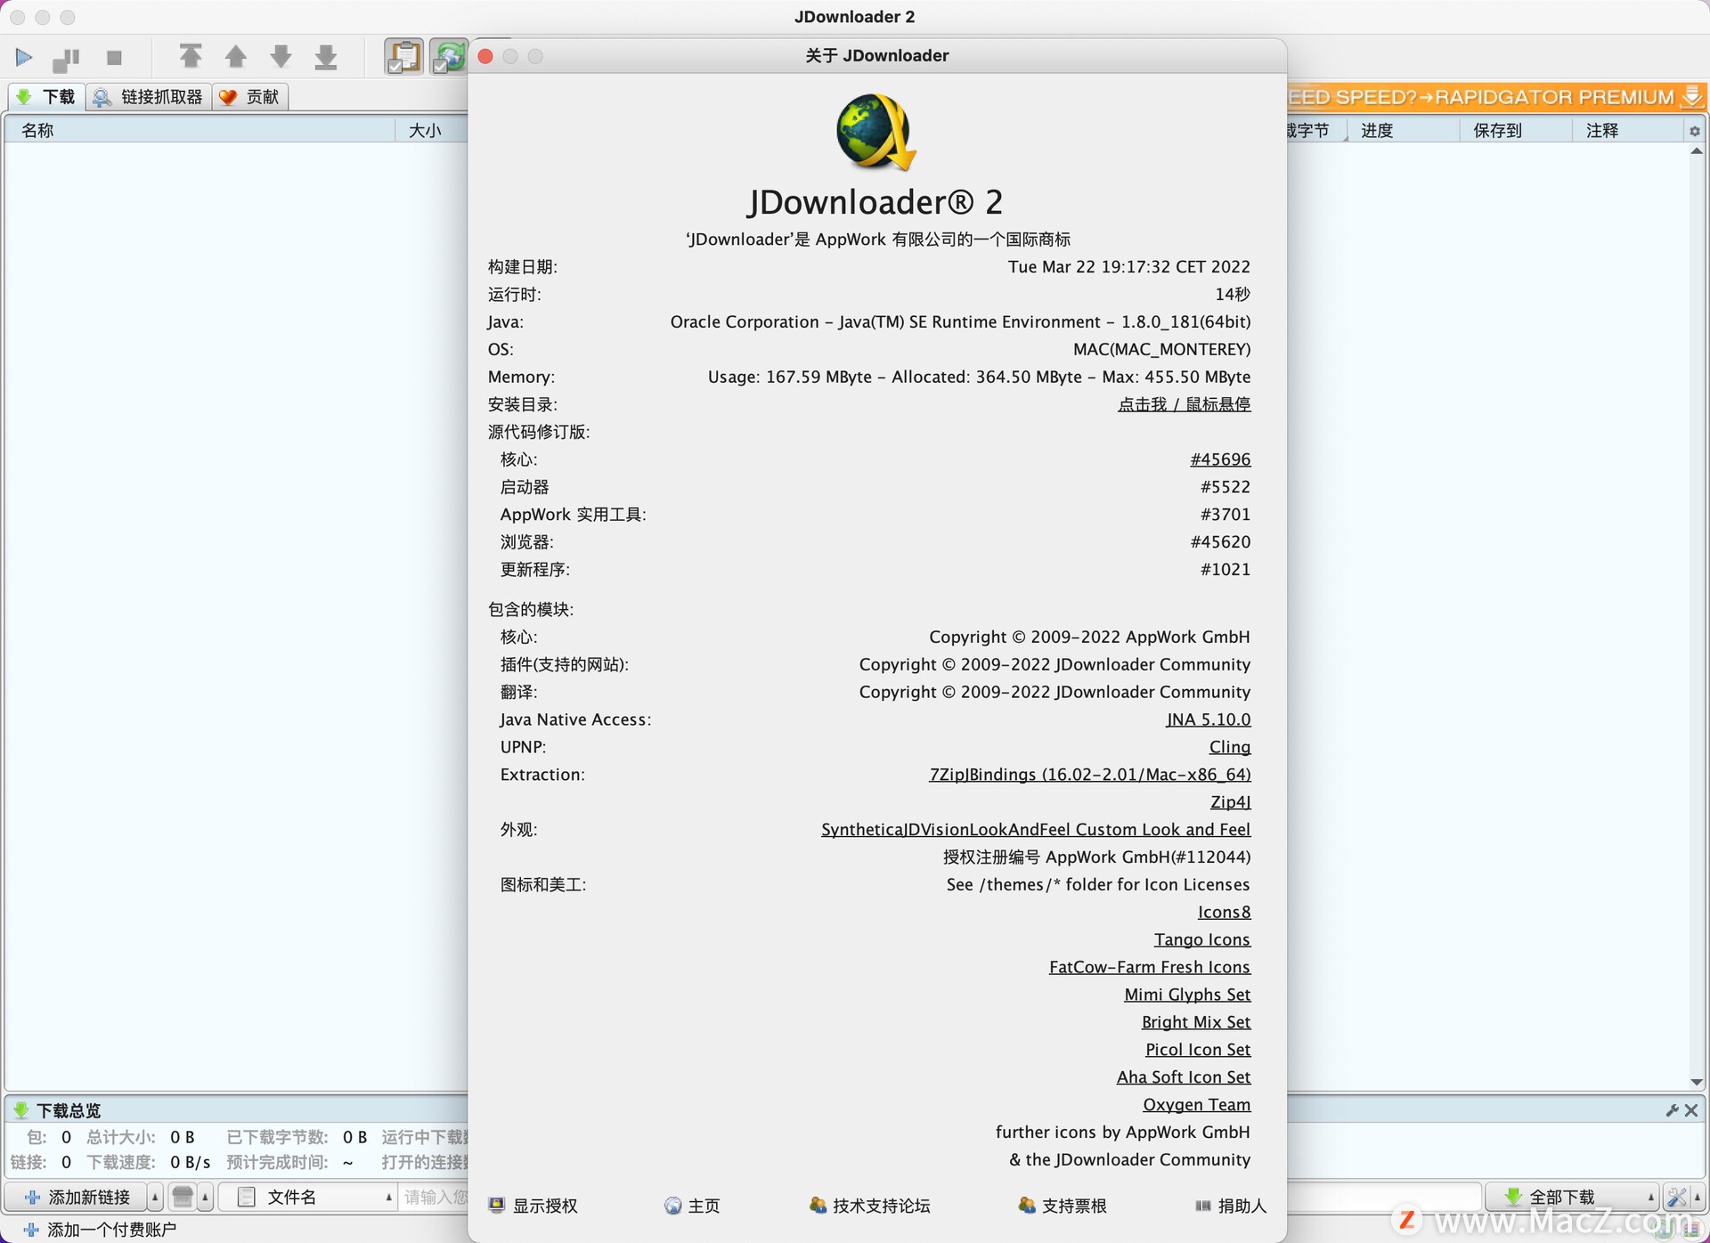Open settings tools icon at bottom right
The width and height of the screenshot is (1710, 1243).
1676,1197
